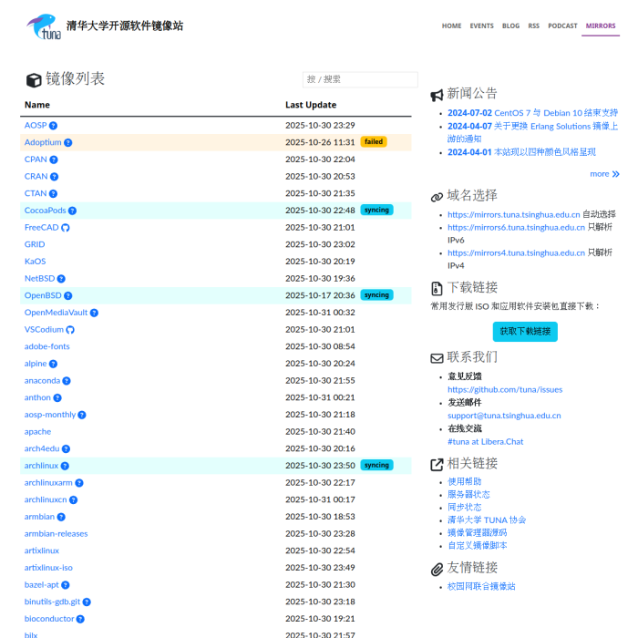Open the 镜像管理器源码 link
Screen dimensions: 638x638
478,532
